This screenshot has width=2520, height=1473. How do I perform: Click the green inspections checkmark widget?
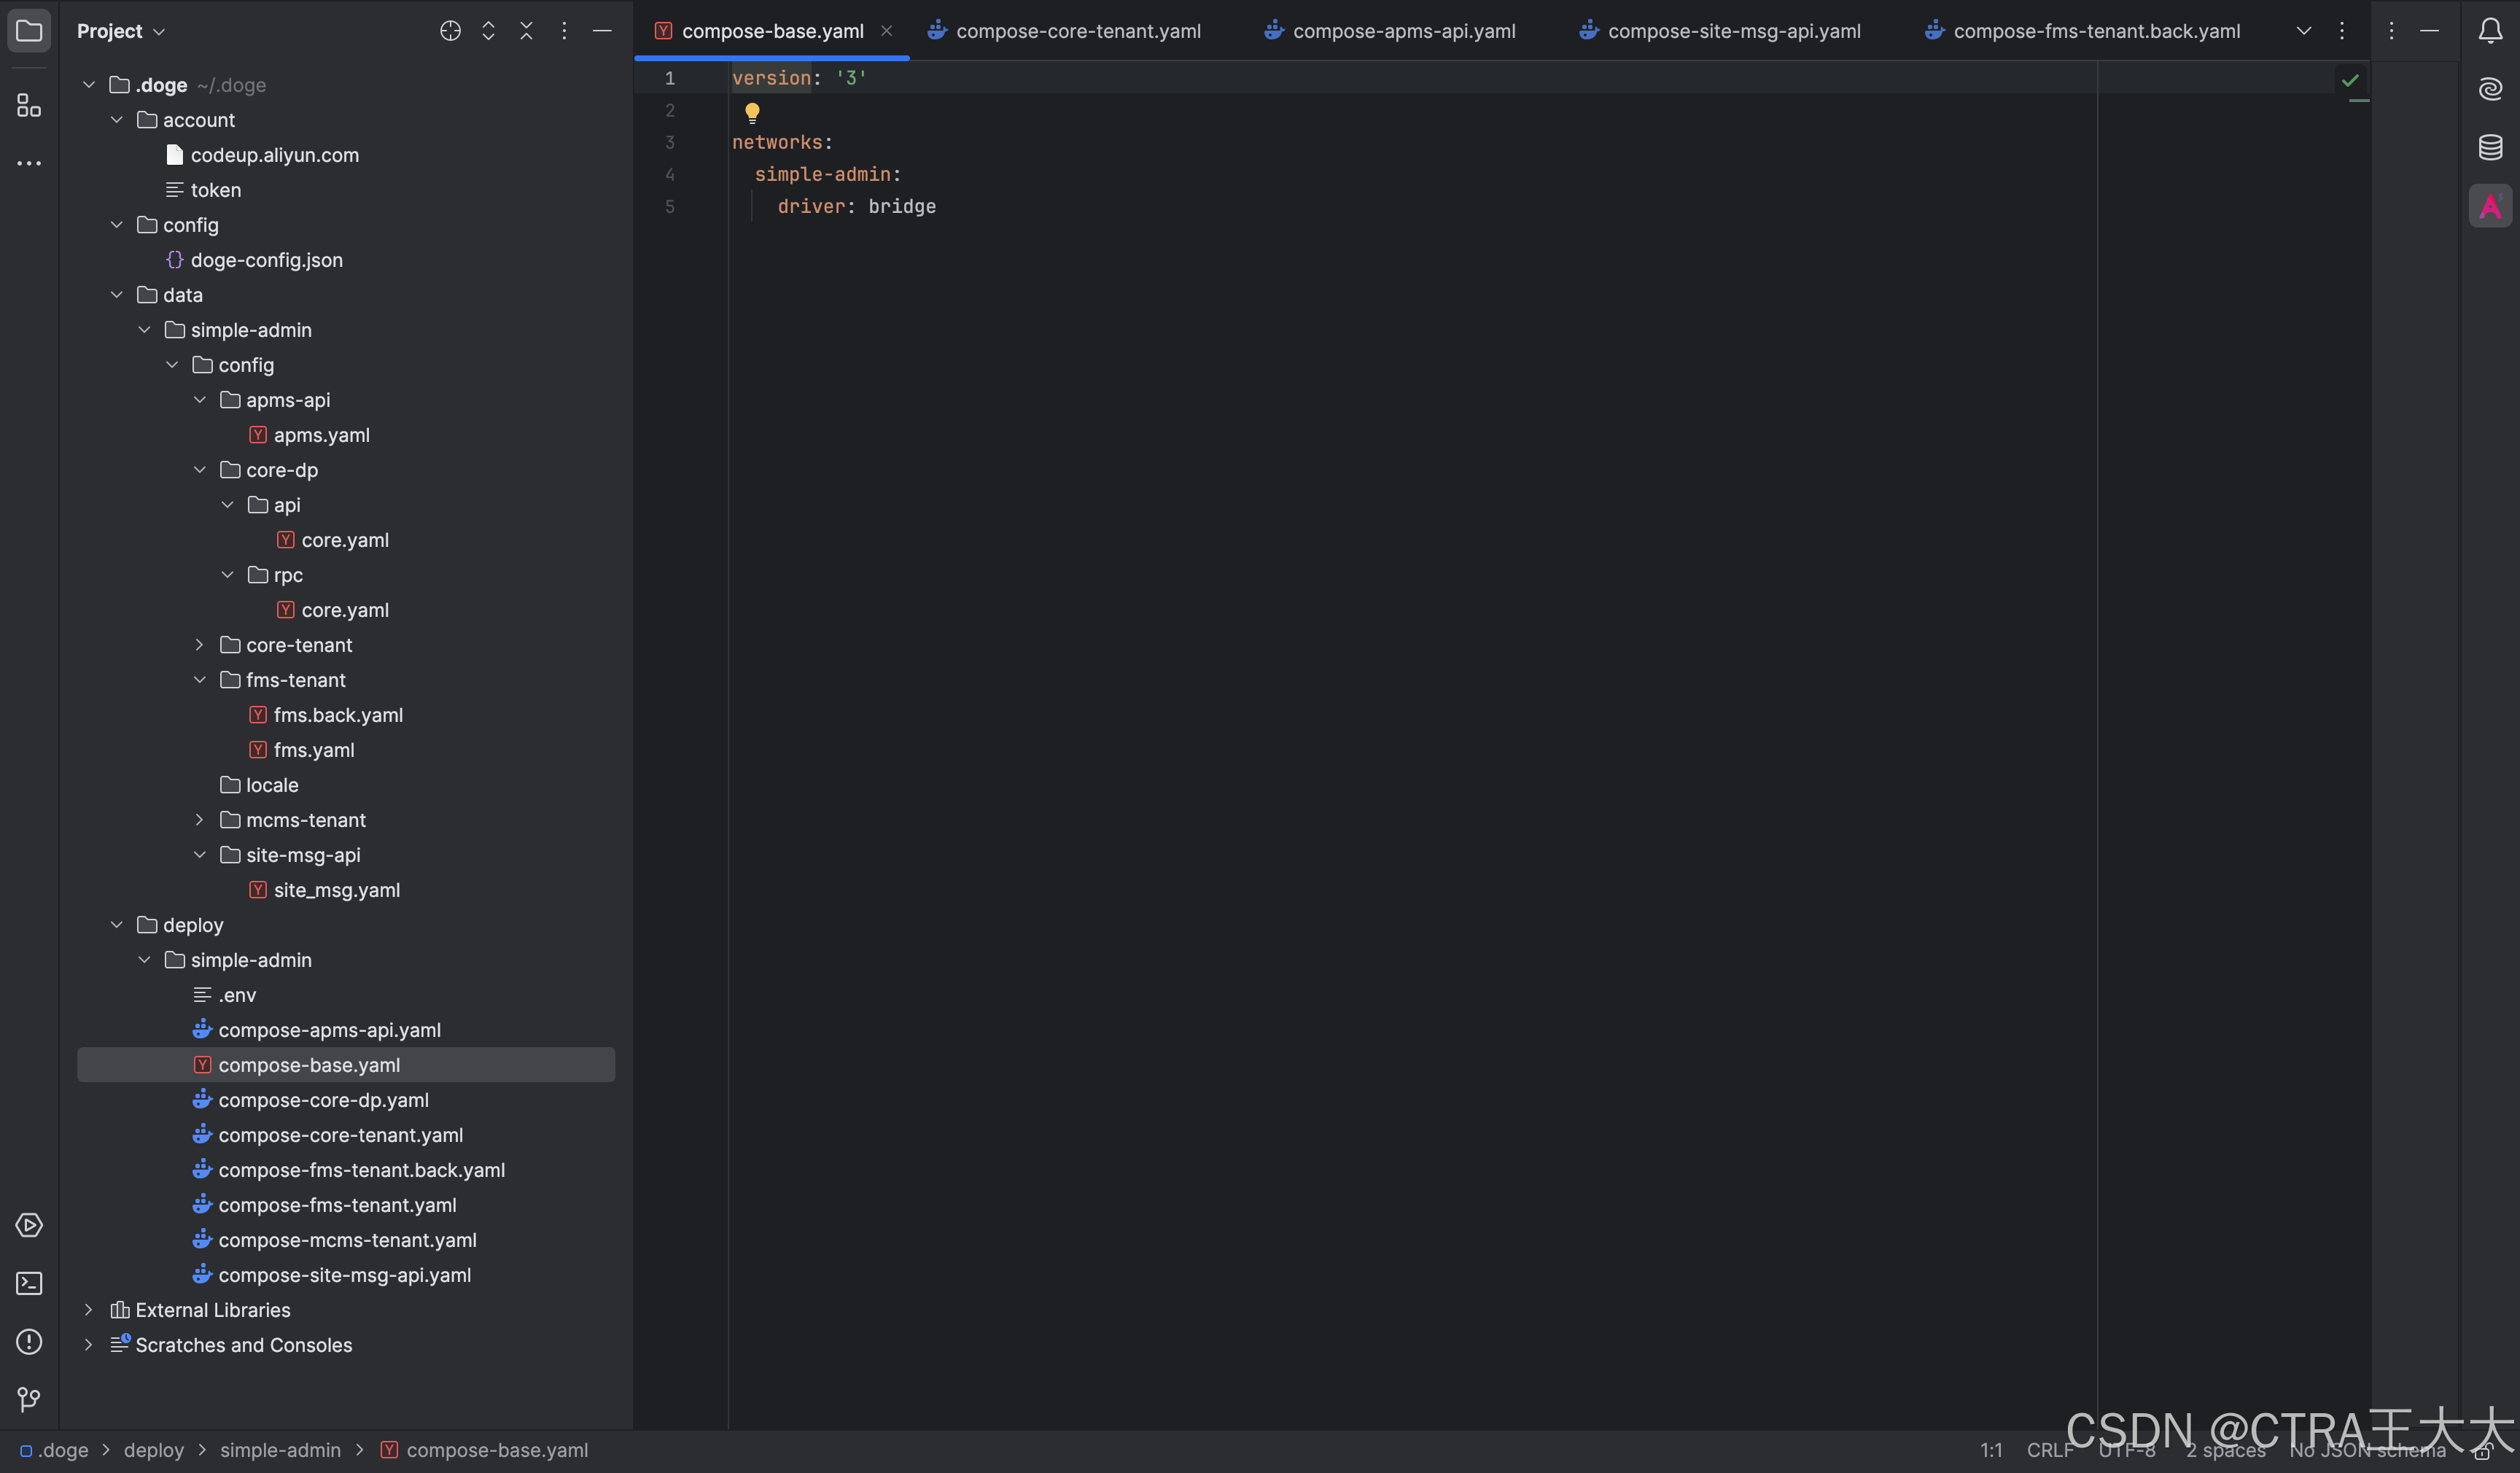(x=2350, y=80)
